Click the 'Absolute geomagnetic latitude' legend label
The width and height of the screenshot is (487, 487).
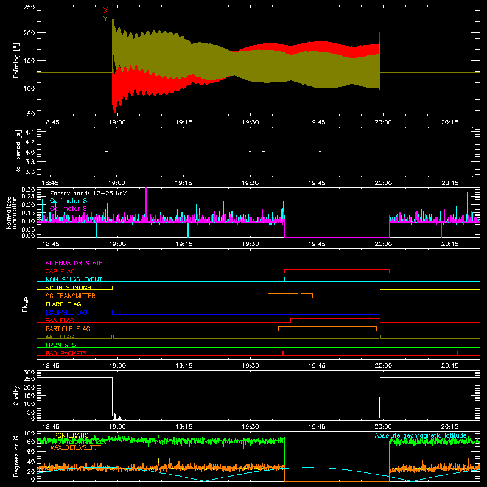(421, 435)
